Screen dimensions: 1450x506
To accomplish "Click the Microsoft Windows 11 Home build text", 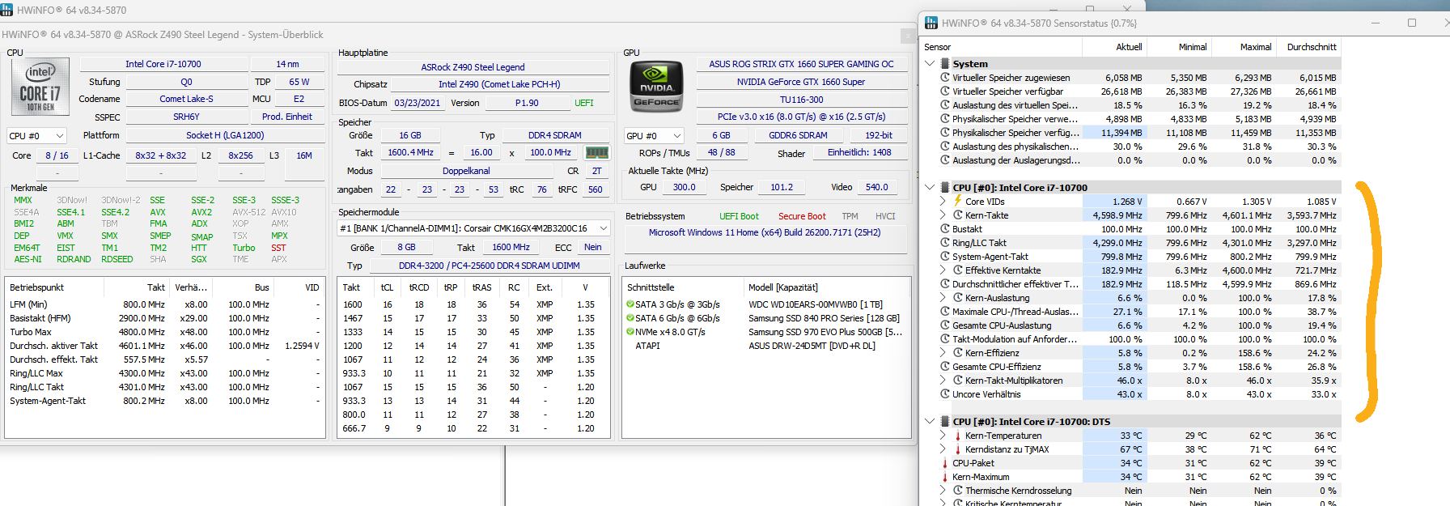I will [x=765, y=232].
